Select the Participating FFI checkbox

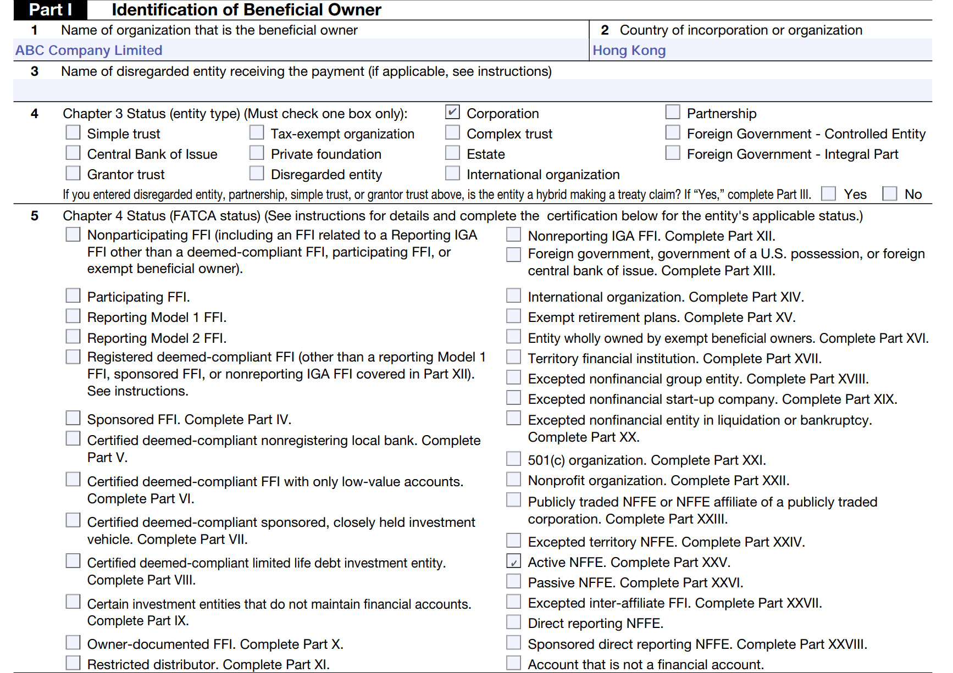pyautogui.click(x=73, y=296)
